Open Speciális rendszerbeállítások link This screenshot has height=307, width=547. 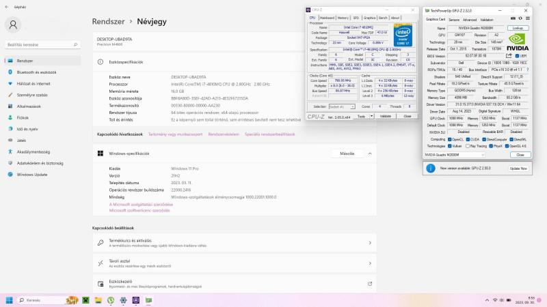pos(269,134)
